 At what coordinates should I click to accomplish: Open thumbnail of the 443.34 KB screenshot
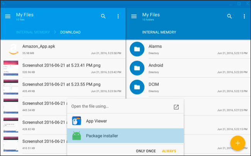click(11, 106)
